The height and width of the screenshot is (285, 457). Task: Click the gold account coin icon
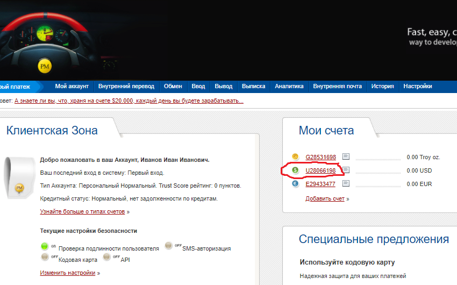coord(295,157)
